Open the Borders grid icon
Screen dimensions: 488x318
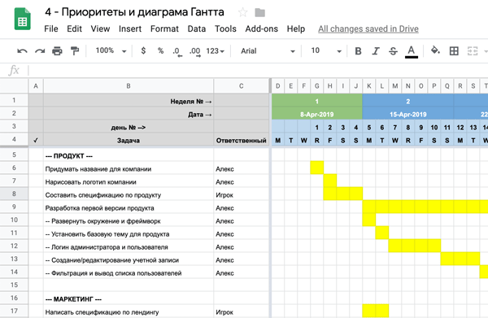coord(454,50)
